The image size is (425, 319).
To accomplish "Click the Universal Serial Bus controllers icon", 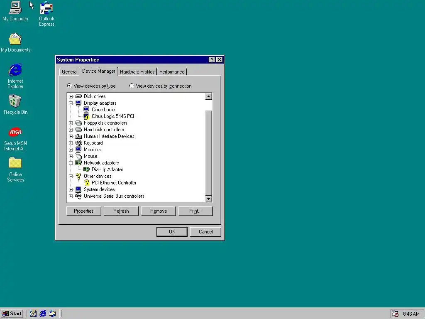I will click(x=78, y=196).
